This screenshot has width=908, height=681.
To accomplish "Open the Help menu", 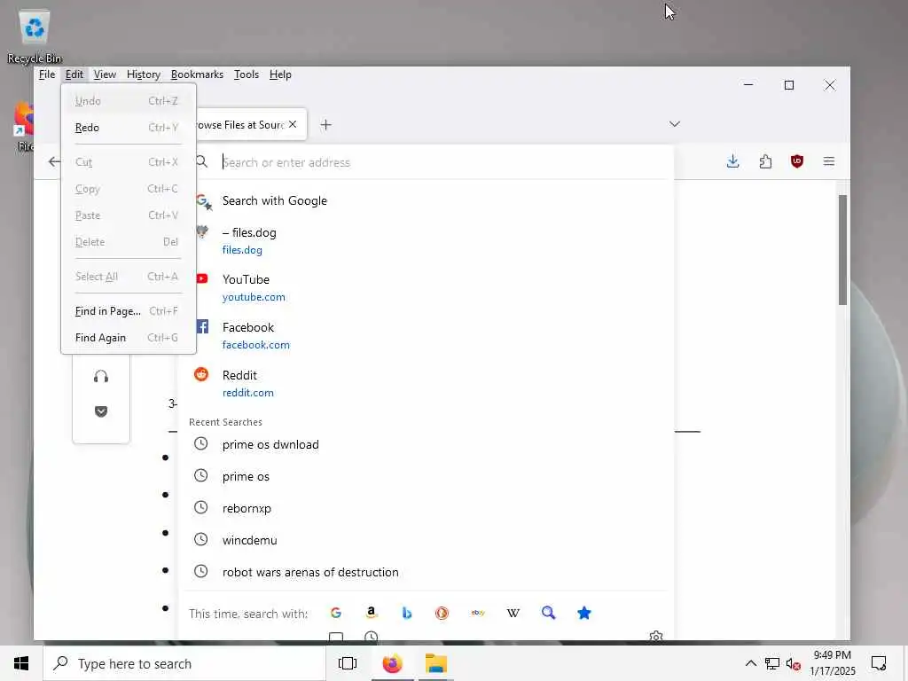I will click(x=280, y=74).
